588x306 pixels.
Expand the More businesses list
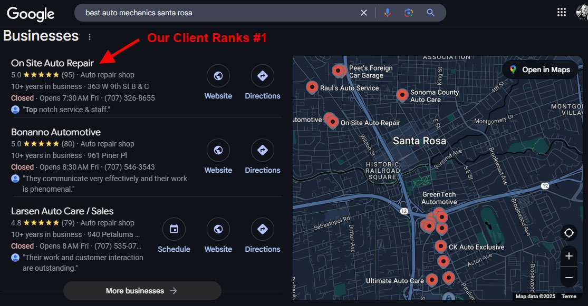click(142, 291)
